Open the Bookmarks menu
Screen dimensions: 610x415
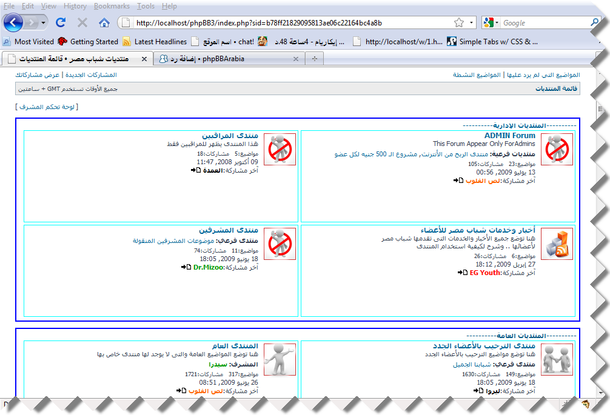pos(112,6)
